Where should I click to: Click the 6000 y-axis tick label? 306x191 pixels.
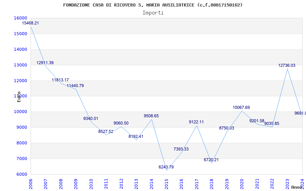click(x=22, y=175)
